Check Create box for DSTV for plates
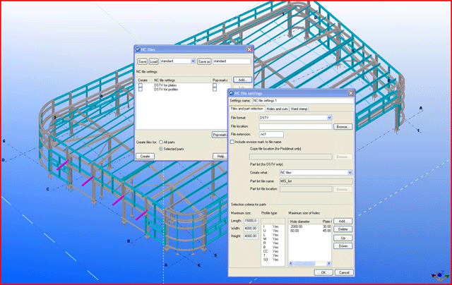Viewport: 452px width, 285px height. (141, 85)
